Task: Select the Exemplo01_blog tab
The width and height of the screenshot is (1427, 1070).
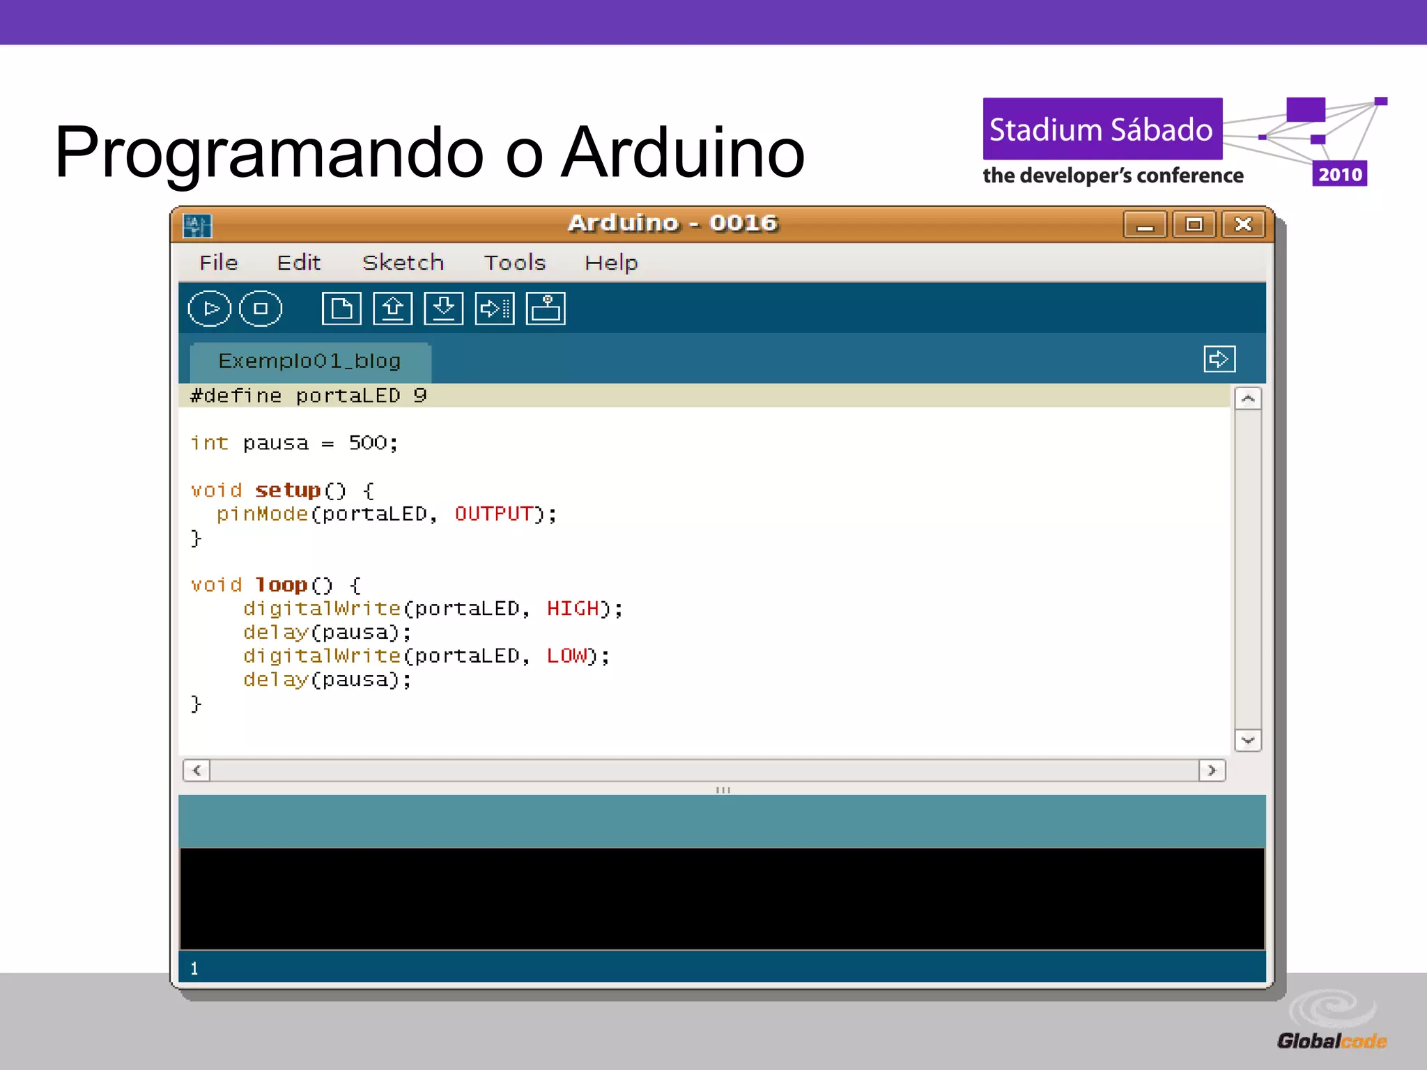Action: [310, 362]
